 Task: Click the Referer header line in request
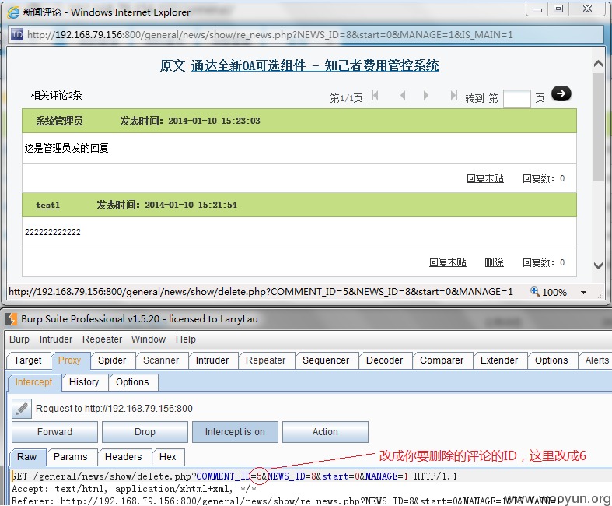pyautogui.click(x=285, y=501)
